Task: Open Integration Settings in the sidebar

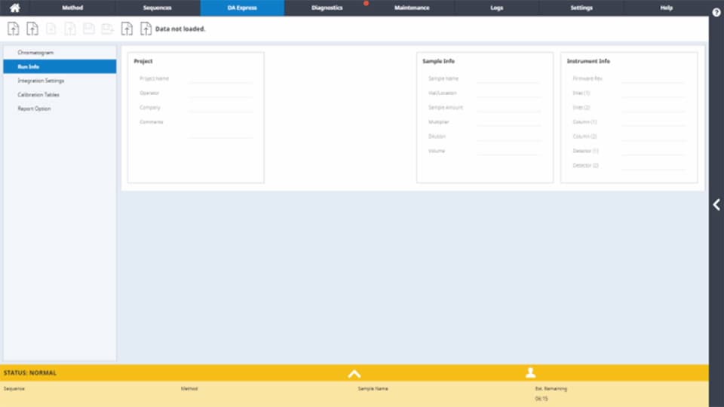Action: pyautogui.click(x=41, y=81)
